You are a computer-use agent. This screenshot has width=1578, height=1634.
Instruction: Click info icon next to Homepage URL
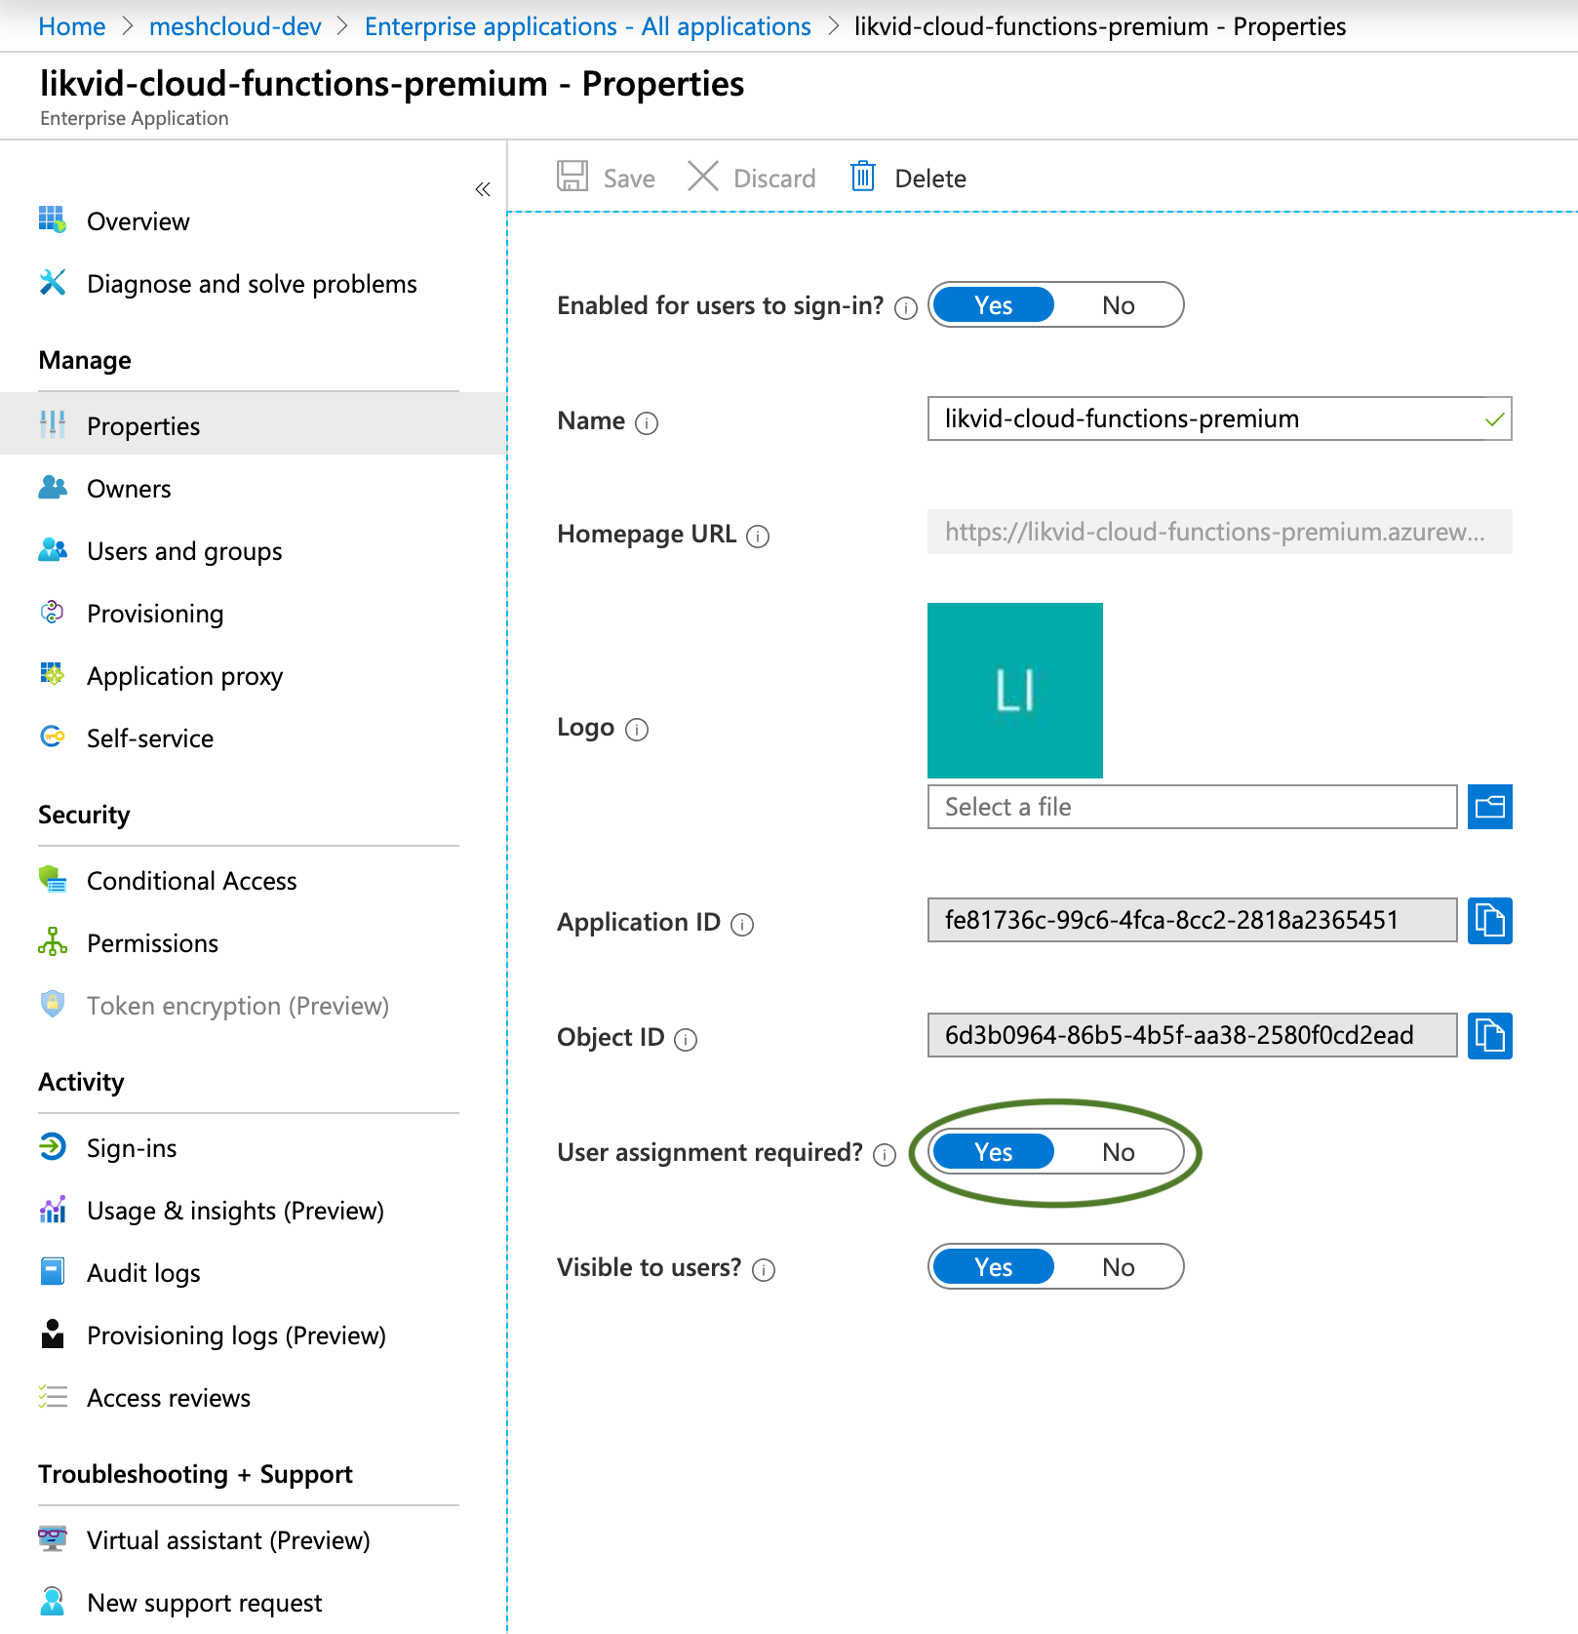pos(758,537)
